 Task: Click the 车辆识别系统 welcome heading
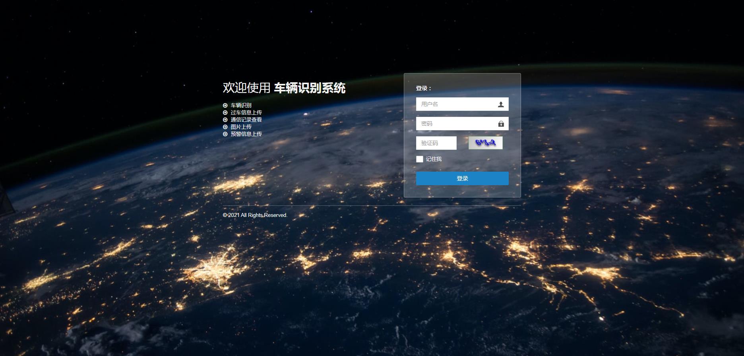tap(309, 88)
